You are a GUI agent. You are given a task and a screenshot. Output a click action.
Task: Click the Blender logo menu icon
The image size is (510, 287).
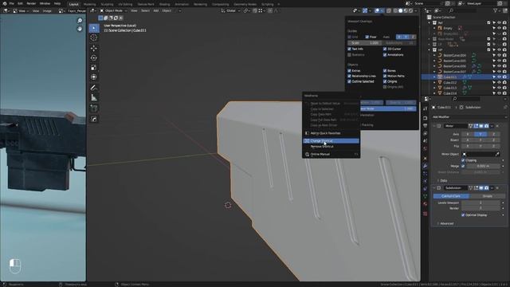[5, 3]
